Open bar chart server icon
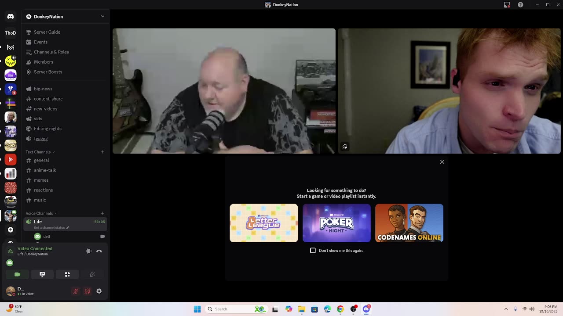The image size is (563, 316). (x=11, y=174)
